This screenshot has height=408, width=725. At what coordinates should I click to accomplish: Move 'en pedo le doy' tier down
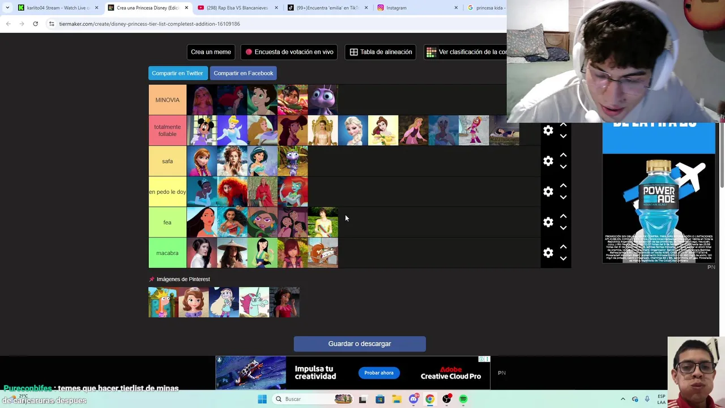click(563, 197)
